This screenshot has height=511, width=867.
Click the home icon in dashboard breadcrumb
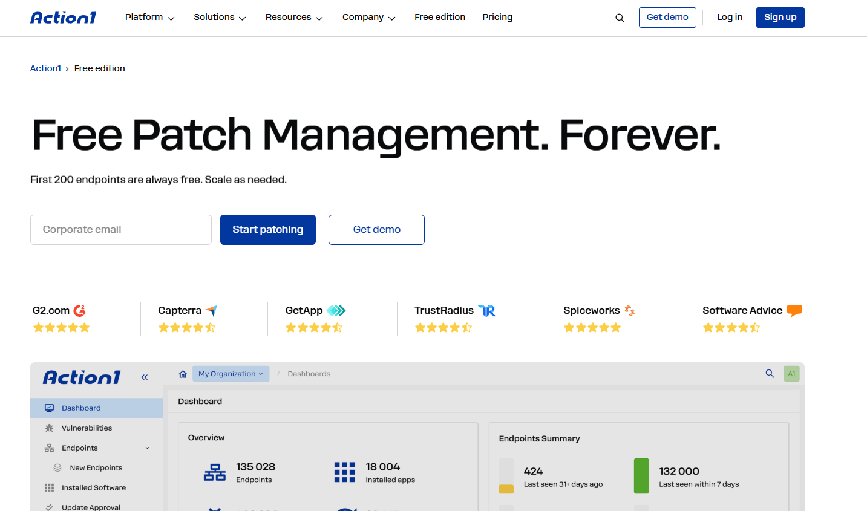(183, 374)
